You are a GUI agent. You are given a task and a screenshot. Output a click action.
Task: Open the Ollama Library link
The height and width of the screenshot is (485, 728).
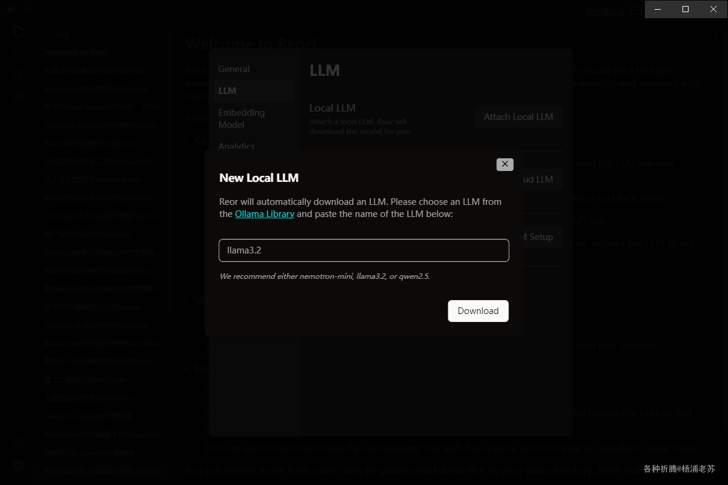(265, 214)
